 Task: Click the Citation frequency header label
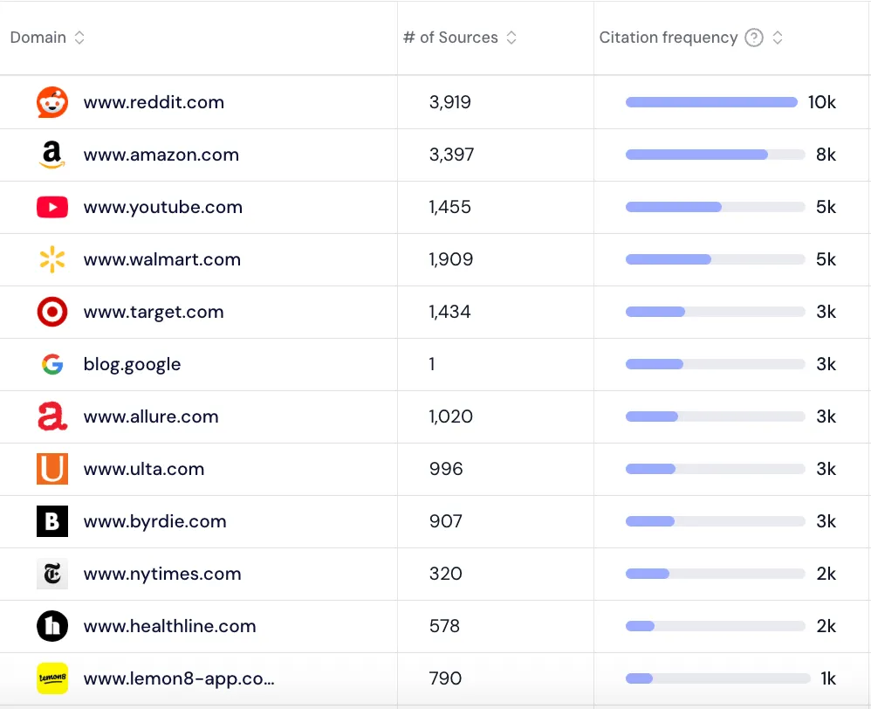[669, 38]
